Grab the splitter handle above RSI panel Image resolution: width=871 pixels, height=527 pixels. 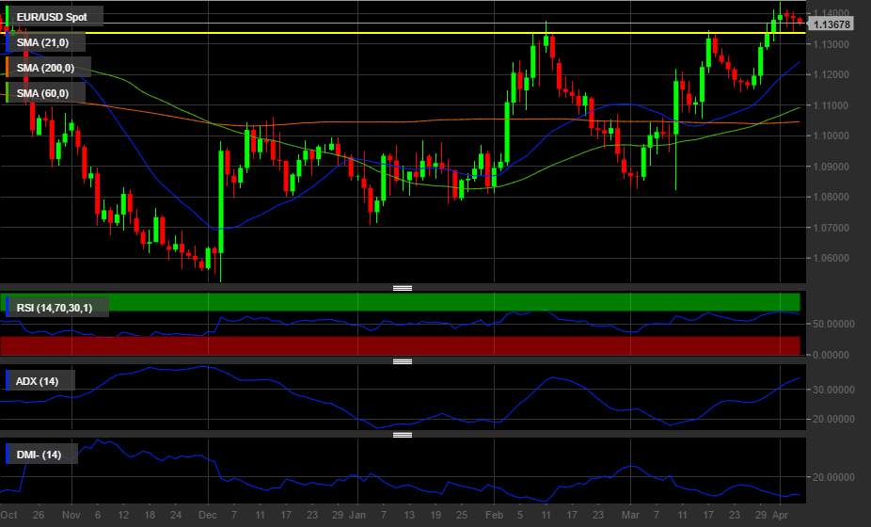click(403, 288)
